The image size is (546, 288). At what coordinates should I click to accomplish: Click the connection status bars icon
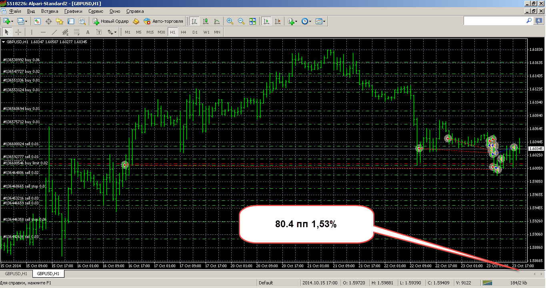click(488, 283)
